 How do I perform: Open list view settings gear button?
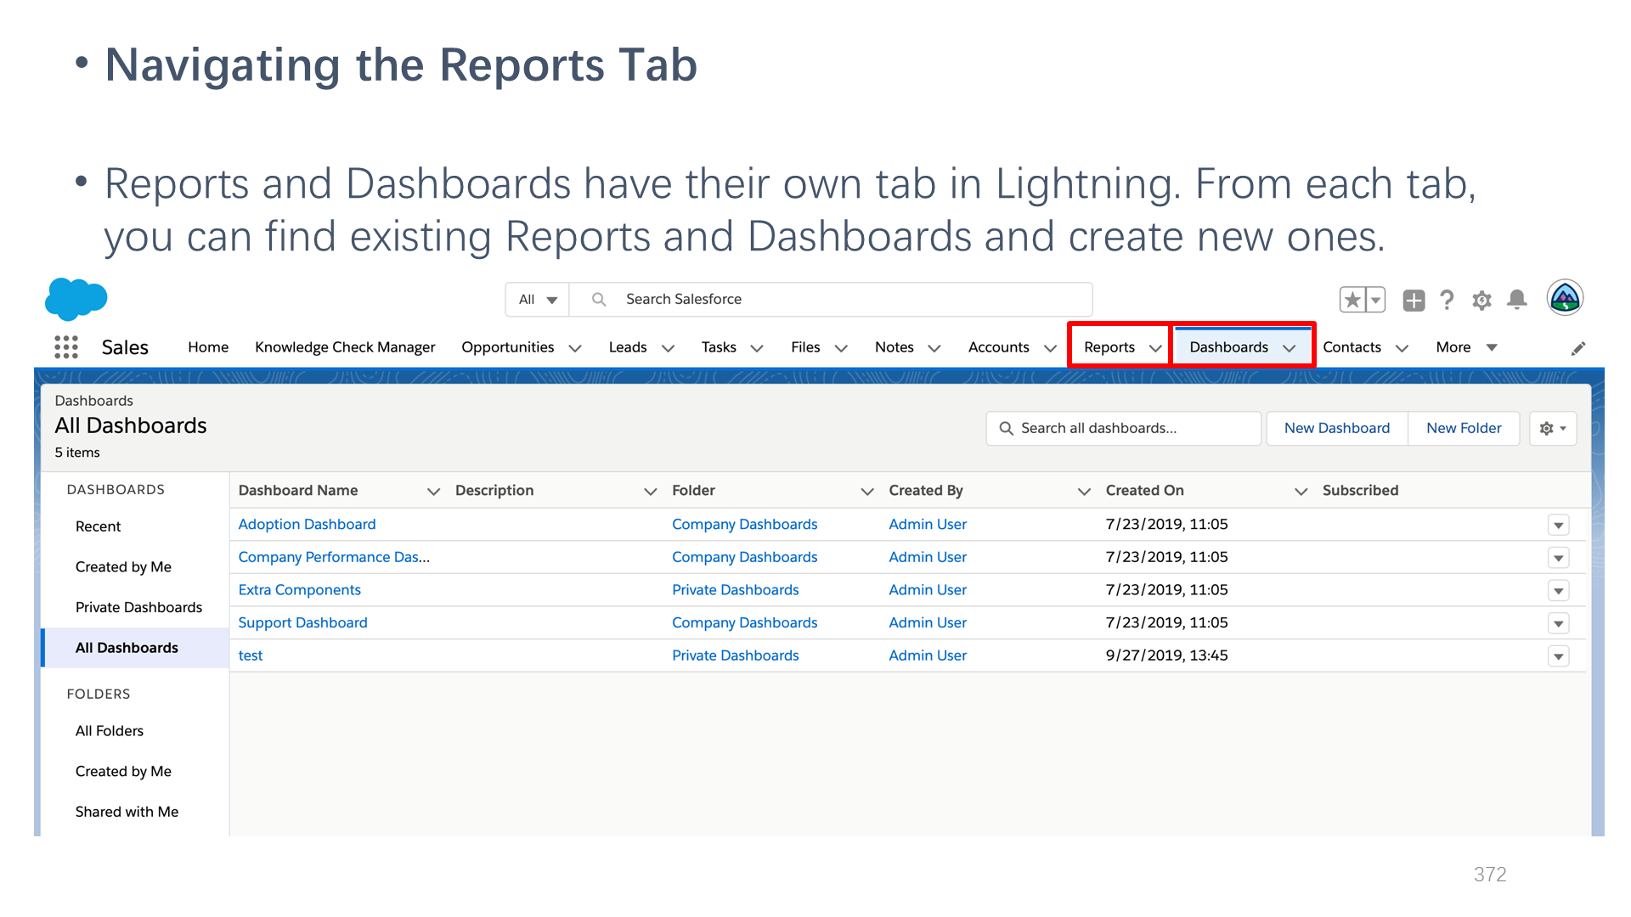click(1553, 429)
